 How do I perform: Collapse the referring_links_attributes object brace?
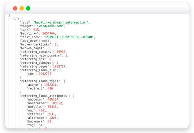(73, 96)
